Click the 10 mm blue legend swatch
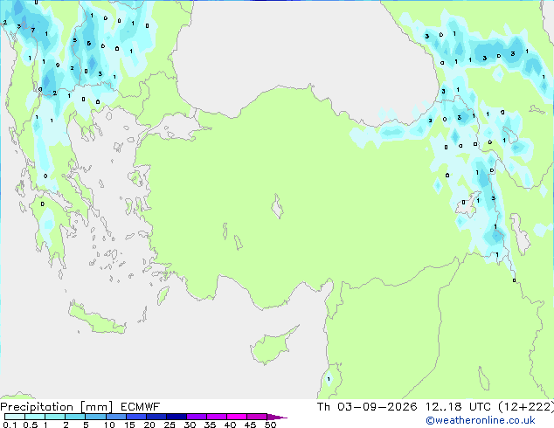The image size is (554, 428). tap(116, 417)
